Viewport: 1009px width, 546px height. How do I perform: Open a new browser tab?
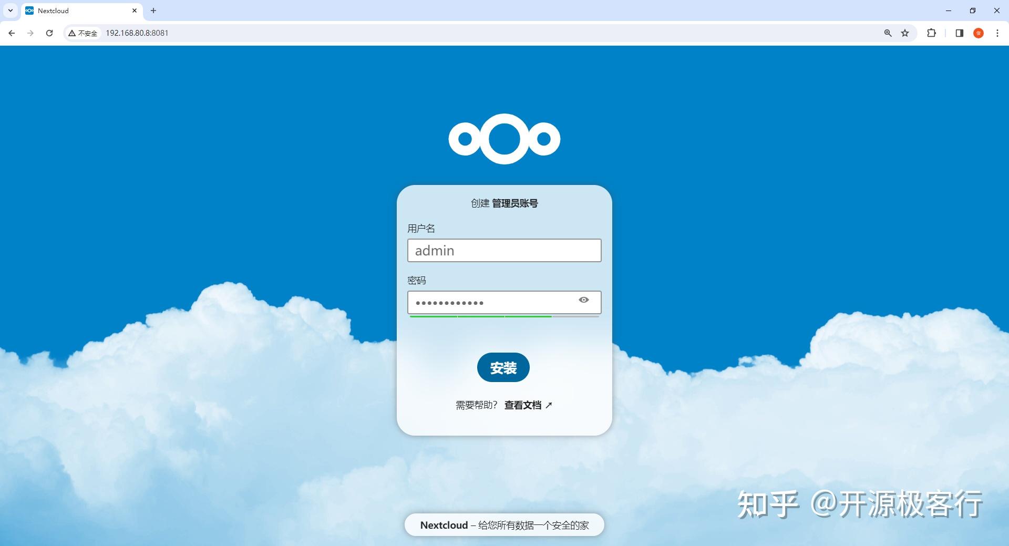[x=153, y=11]
